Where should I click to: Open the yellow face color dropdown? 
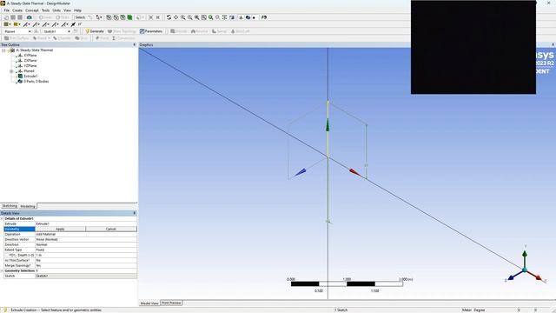17,24
